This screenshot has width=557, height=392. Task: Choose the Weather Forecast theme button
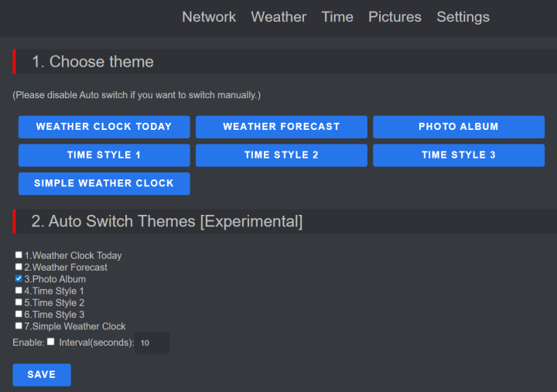click(x=282, y=127)
